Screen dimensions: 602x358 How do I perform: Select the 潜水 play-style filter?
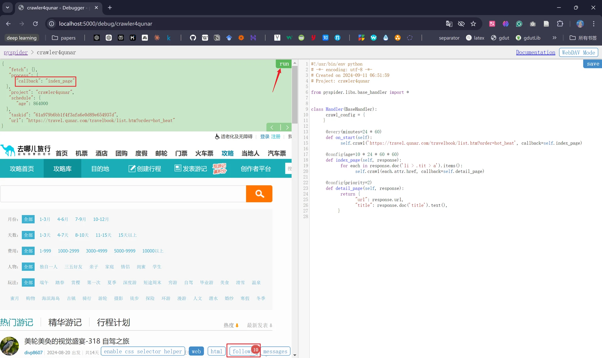[x=213, y=298]
